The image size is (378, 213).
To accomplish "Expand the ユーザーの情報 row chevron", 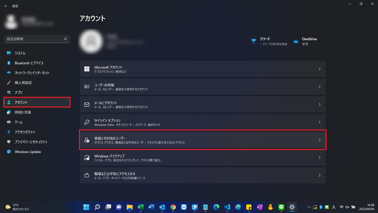I will 320,87.
